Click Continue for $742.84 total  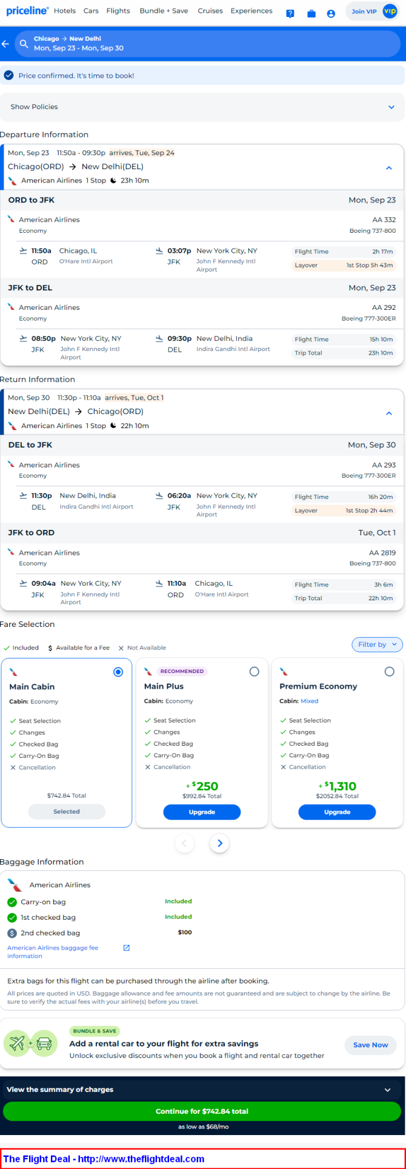pyautogui.click(x=202, y=1111)
